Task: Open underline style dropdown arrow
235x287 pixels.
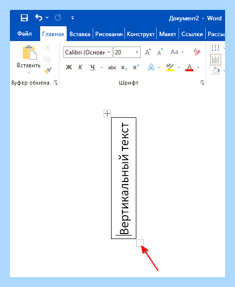Action: tap(102, 67)
